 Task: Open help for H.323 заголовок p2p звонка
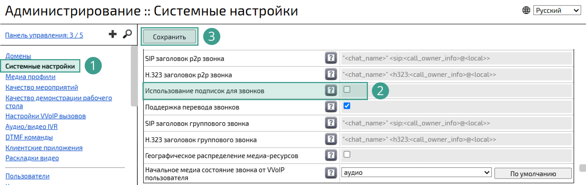coord(331,74)
